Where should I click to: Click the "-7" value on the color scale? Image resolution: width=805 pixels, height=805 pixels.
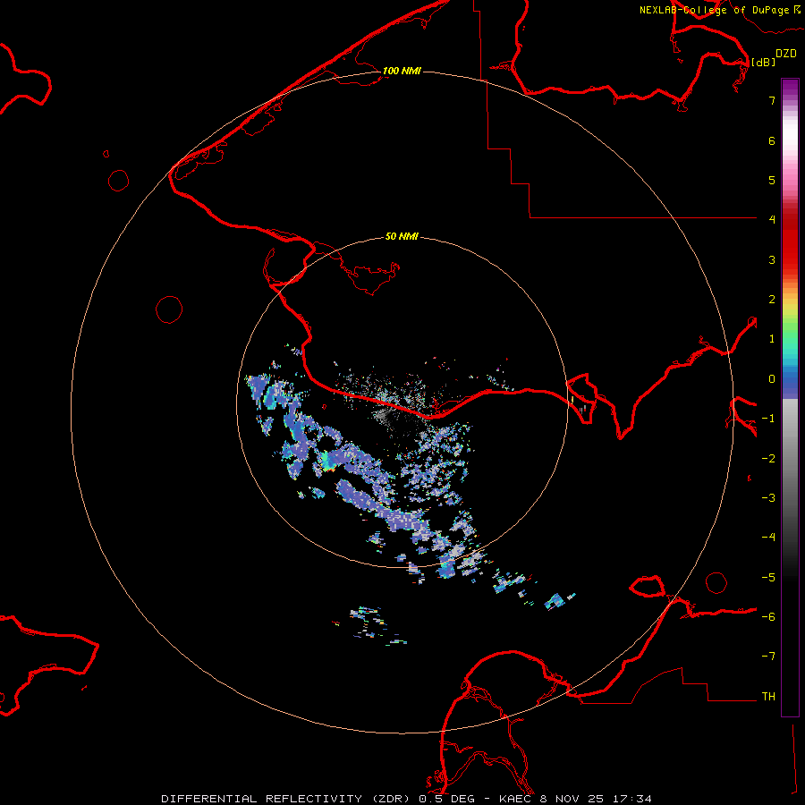[768, 657]
